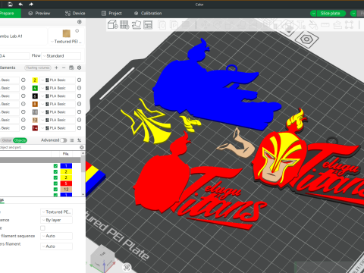Click the AMS sync icon in Filaments header
The width and height of the screenshot is (364, 273).
coord(71,67)
